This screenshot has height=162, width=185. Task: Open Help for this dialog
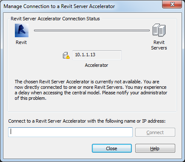click(155, 148)
